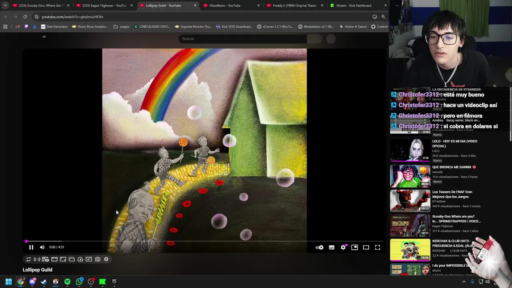The image size is (512, 288).
Task: Click the address bar URL
Action: pyautogui.click(x=72, y=17)
